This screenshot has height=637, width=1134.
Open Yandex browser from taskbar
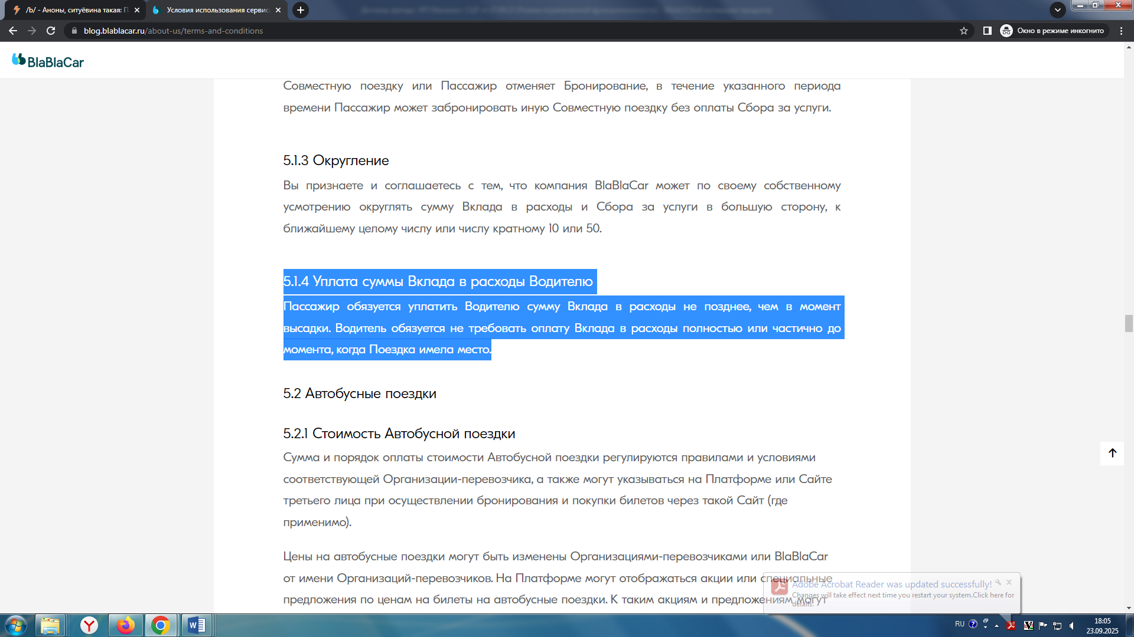point(89,625)
